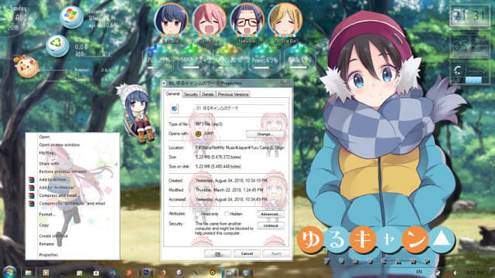Open Photoshop from the taskbar
Image resolution: width=495 pixels, height=278 pixels.
pos(146,273)
